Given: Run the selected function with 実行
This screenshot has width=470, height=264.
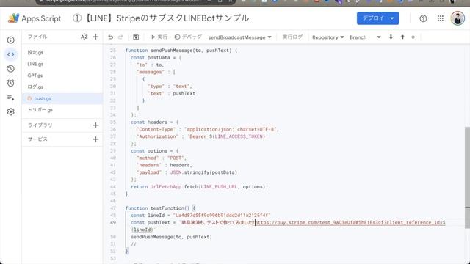Looking at the screenshot, I should (159, 37).
